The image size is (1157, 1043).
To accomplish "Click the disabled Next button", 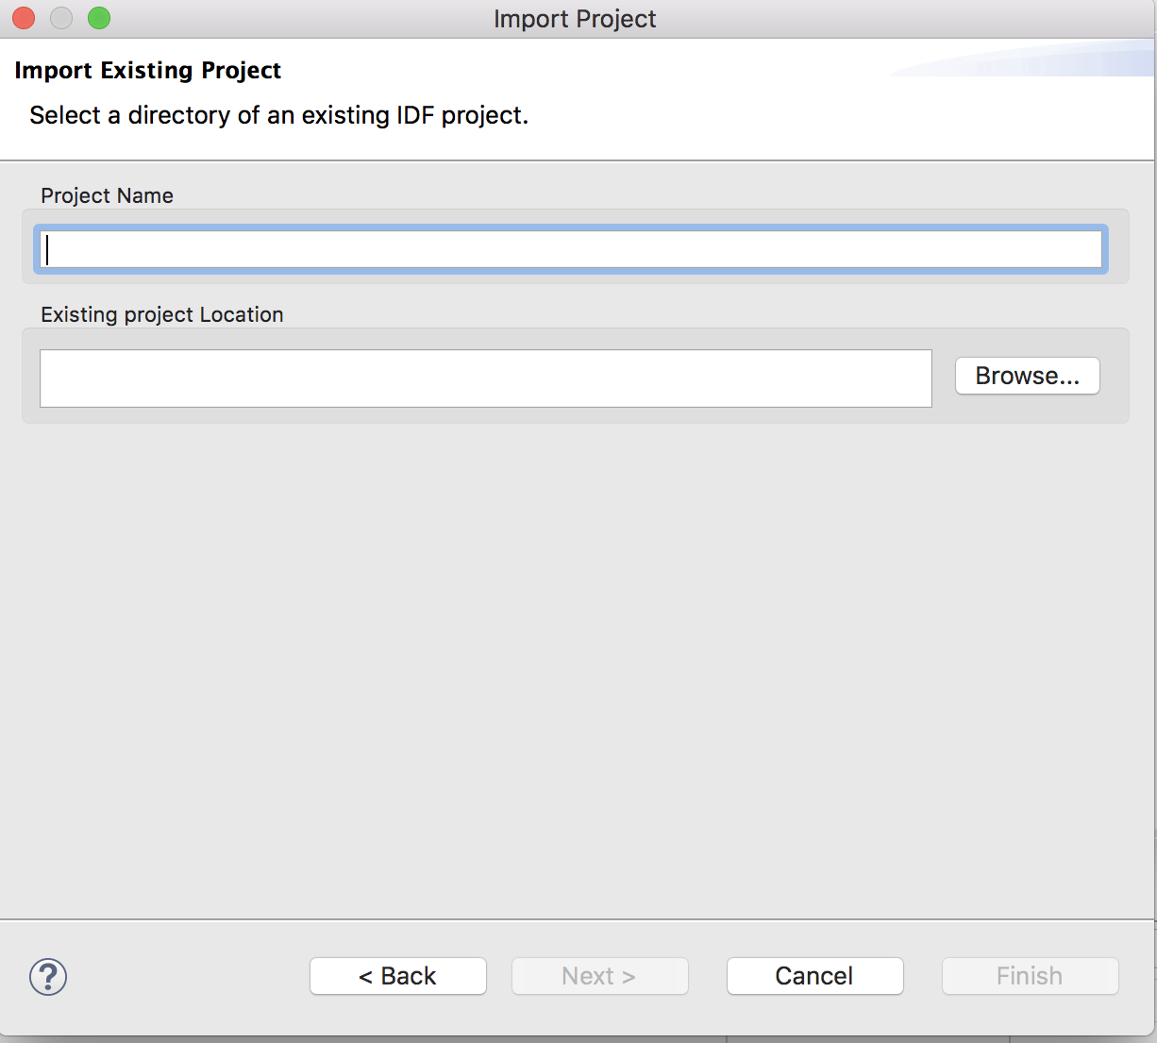I will coord(599,976).
